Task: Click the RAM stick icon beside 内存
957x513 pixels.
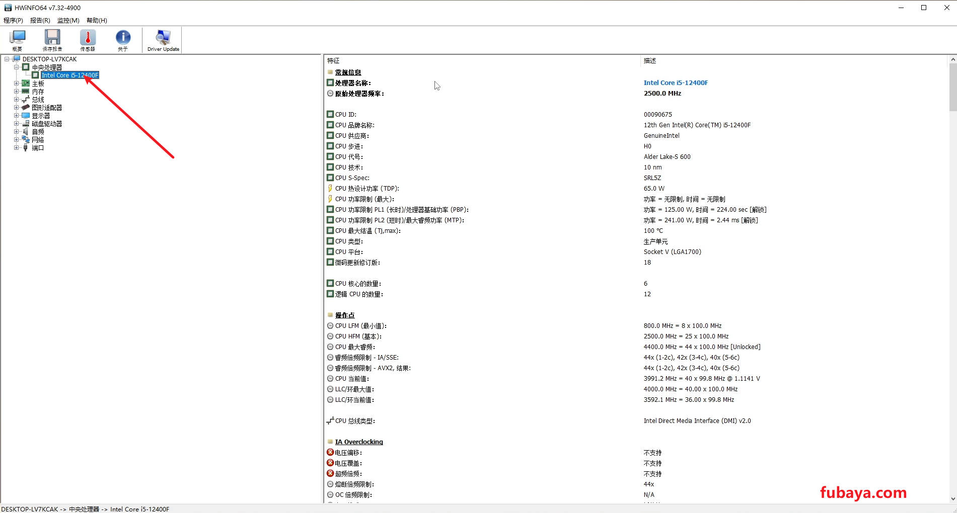Action: point(26,92)
